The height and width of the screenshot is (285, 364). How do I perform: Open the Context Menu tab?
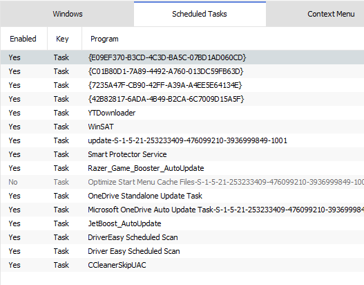[x=331, y=14]
